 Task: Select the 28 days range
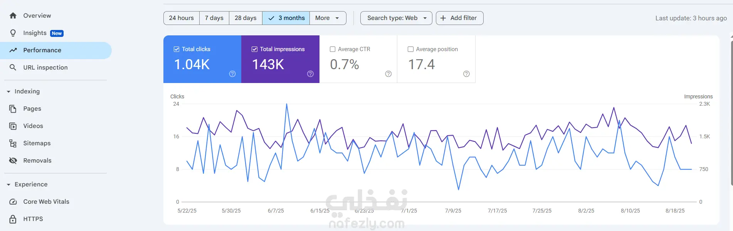coord(245,18)
